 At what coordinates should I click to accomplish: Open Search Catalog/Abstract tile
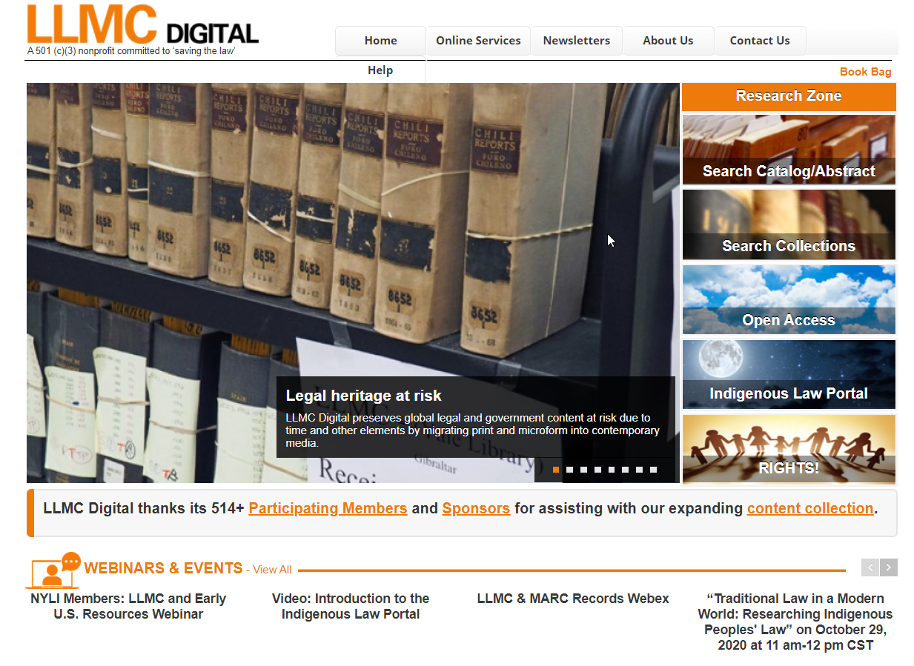[x=789, y=150]
